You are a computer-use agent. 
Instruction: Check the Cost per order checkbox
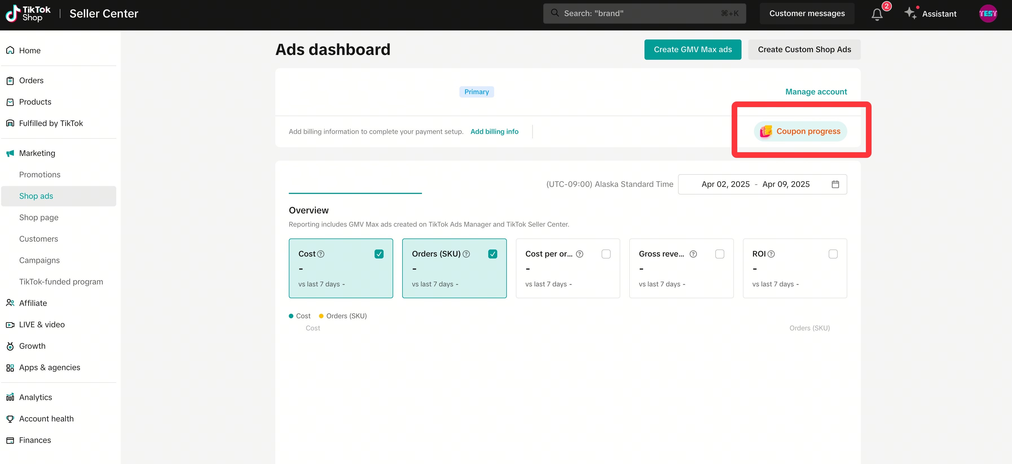point(606,254)
